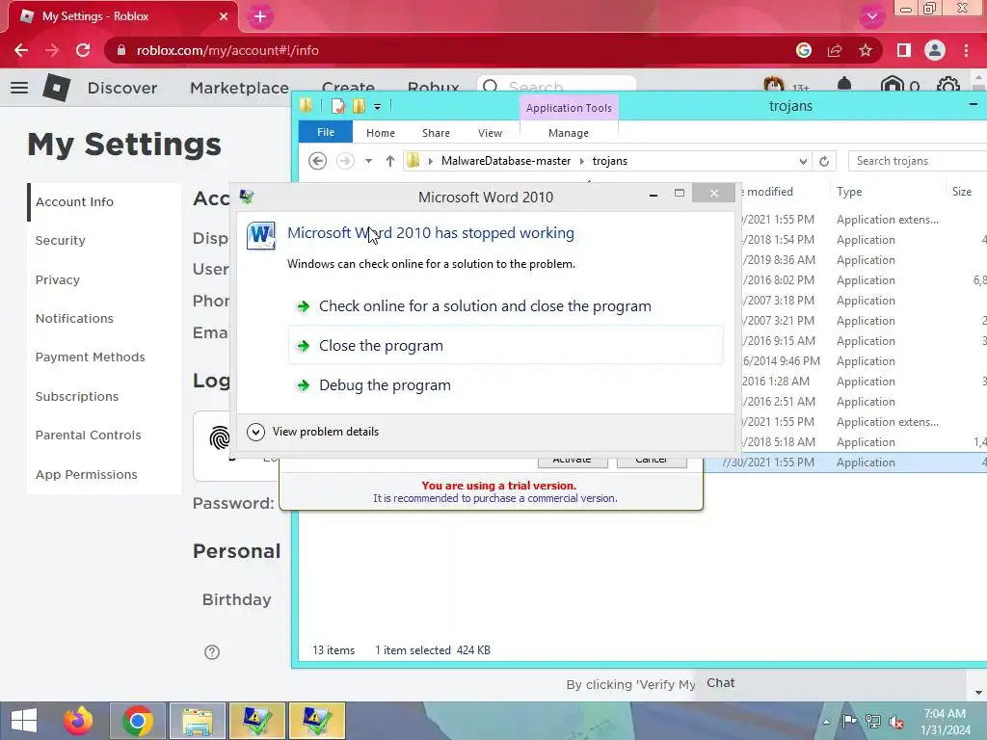Viewport: 987px width, 740px height.
Task: Click the Roblox avatar profile icon
Action: [x=774, y=86]
